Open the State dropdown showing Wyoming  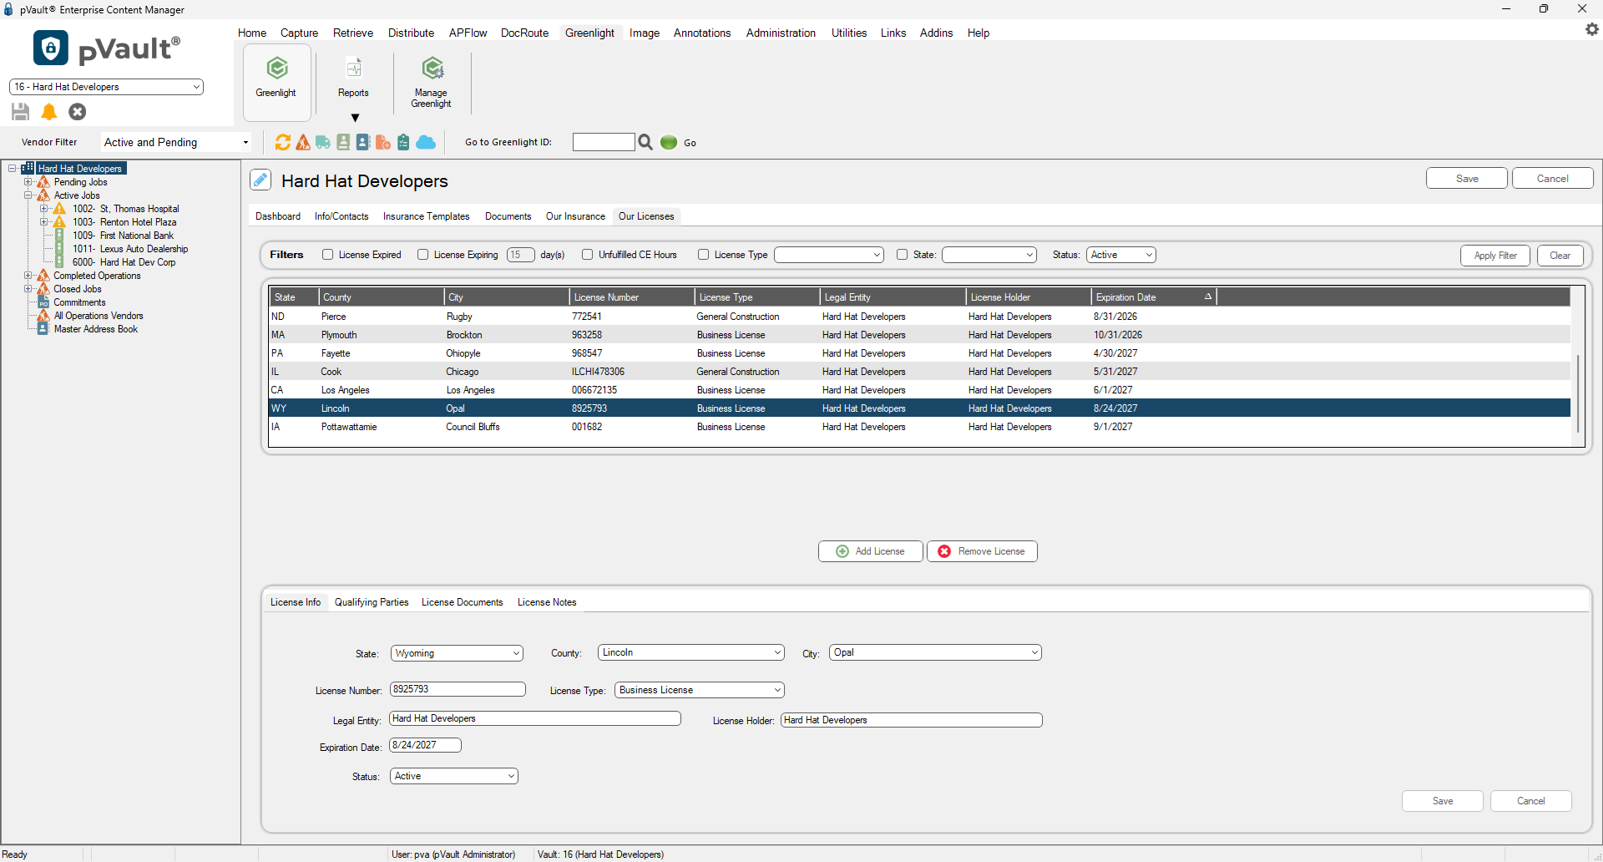click(457, 653)
